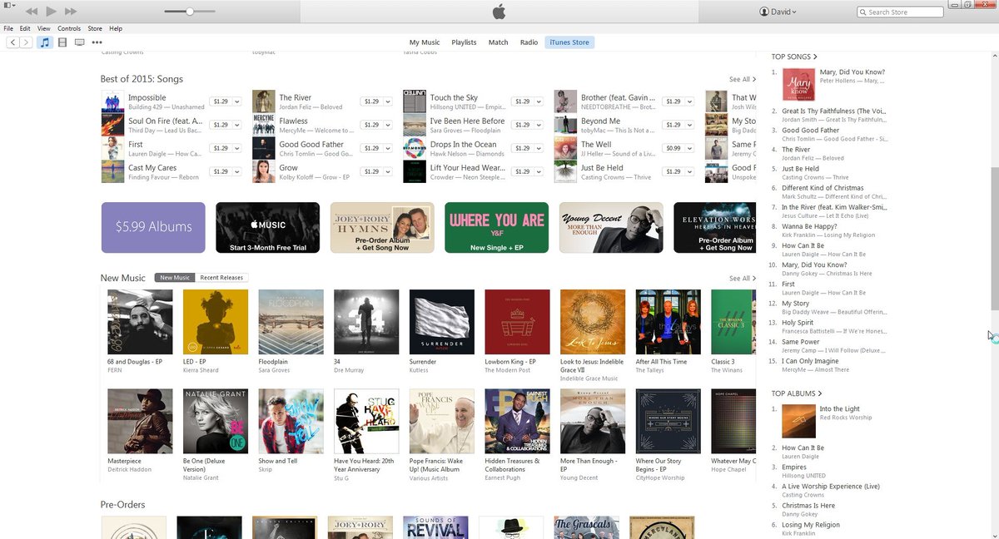Screen dimensions: 999x539
Task: Go back with the left arrow
Action: coord(12,42)
